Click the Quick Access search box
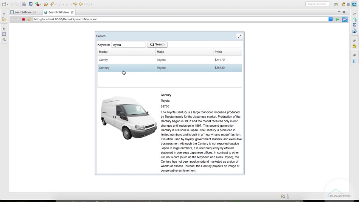This screenshot has height=202, width=359. [x=317, y=4]
